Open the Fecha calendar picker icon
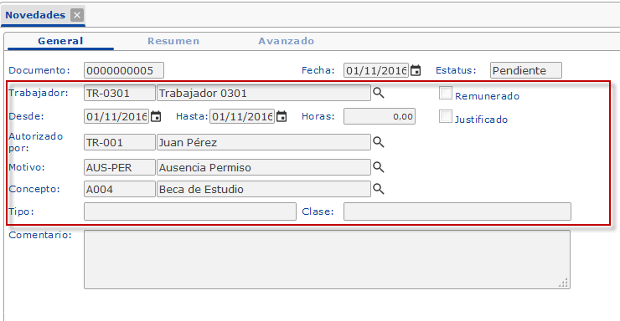 pyautogui.click(x=416, y=70)
